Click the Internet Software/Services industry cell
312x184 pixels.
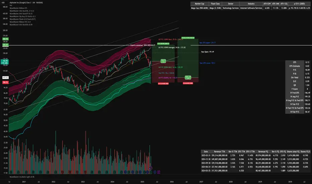click(x=251, y=8)
